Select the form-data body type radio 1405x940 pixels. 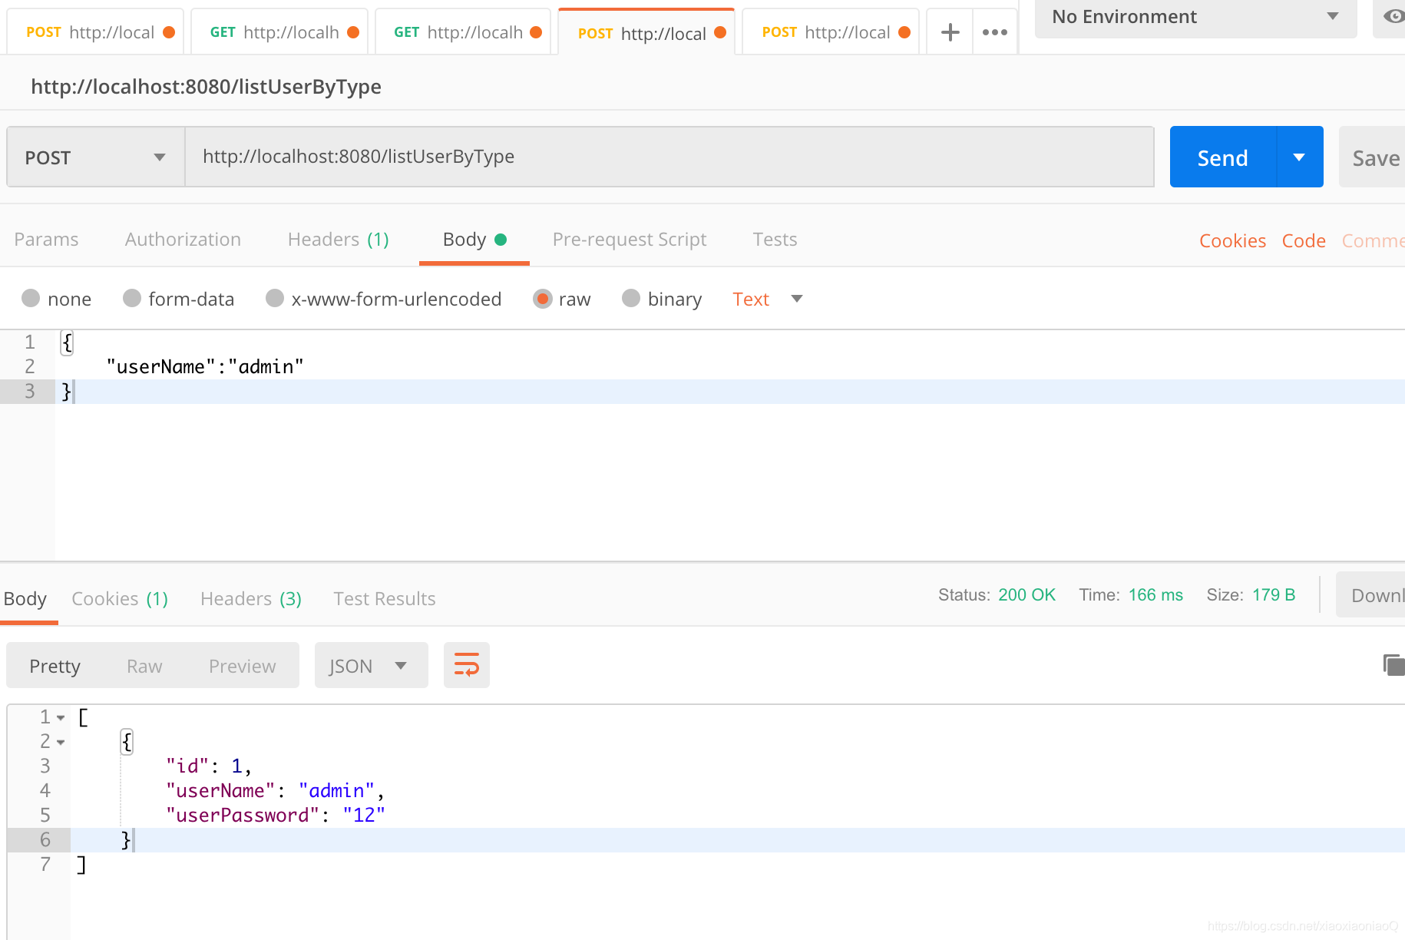coord(132,298)
